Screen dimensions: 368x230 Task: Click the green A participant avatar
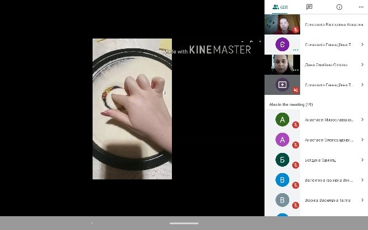pos(282,120)
